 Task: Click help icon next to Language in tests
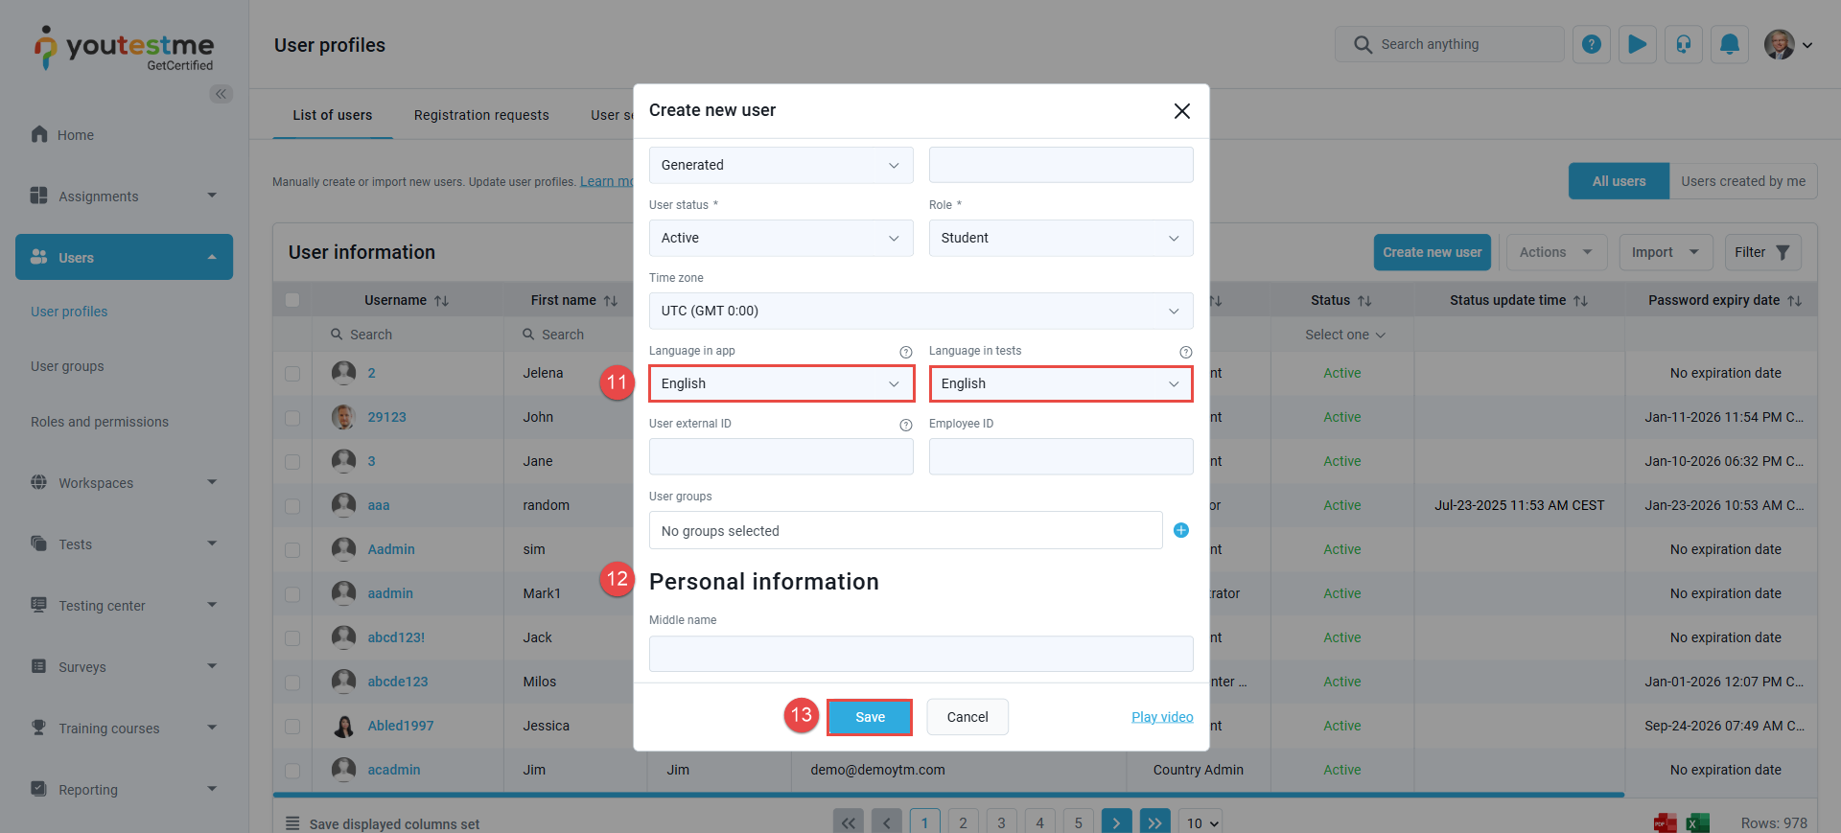[1186, 352]
